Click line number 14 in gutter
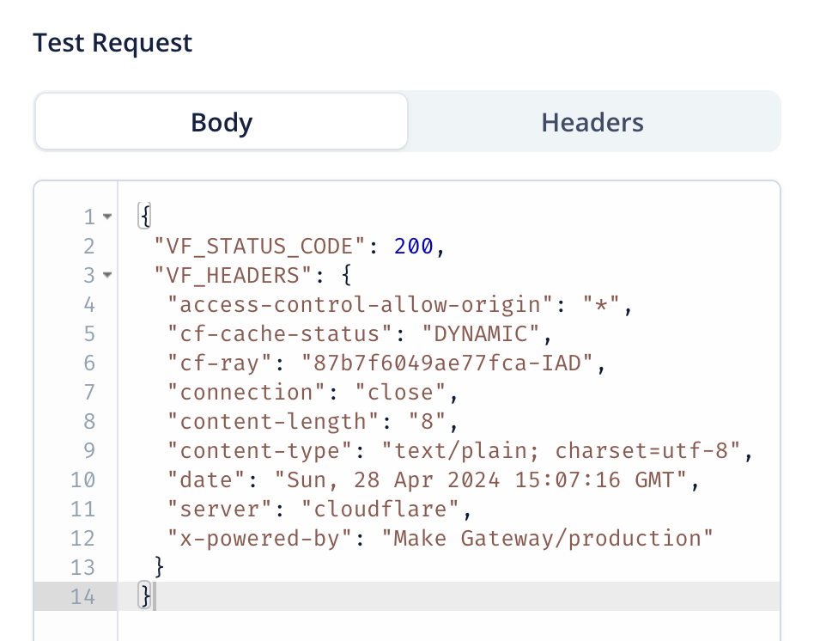 click(82, 596)
